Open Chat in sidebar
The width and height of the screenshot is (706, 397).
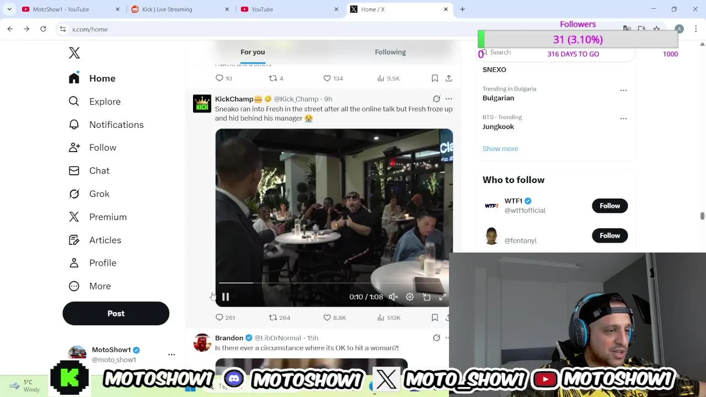point(89,171)
